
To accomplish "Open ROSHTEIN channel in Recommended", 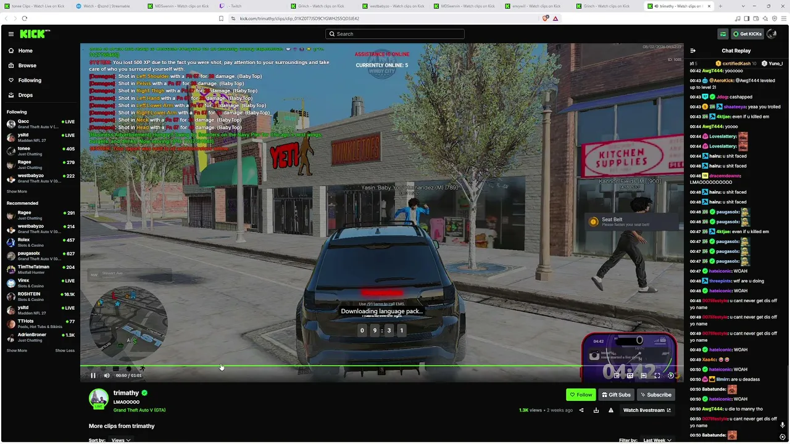I will pyautogui.click(x=40, y=297).
